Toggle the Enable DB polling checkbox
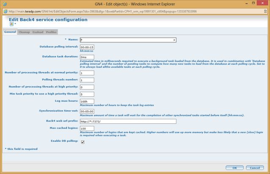This screenshot has height=174, width=270. [83, 142]
